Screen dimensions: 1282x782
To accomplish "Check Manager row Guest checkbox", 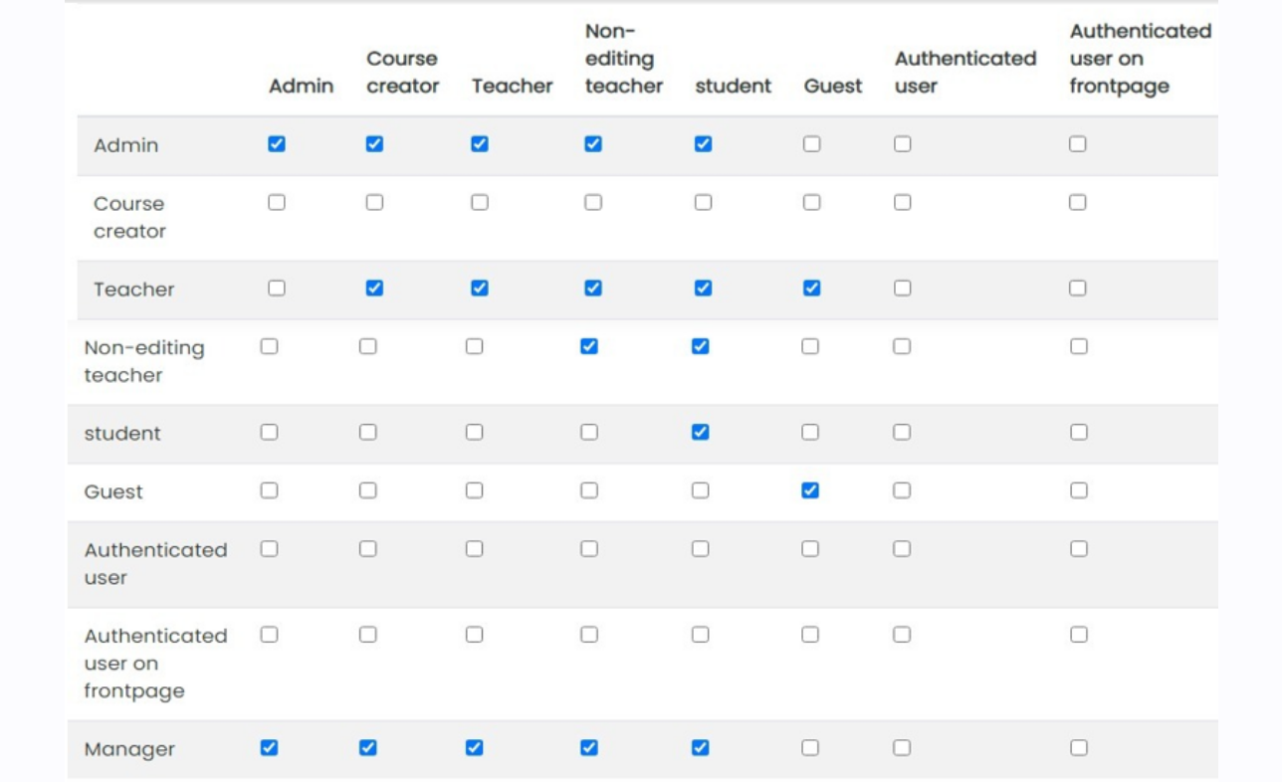I will tap(810, 747).
